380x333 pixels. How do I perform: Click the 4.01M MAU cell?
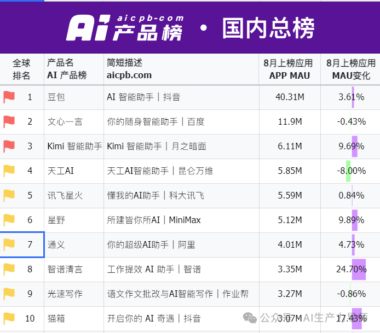(290, 244)
